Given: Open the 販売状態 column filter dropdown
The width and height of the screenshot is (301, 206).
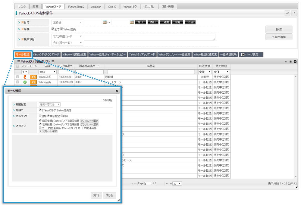Looking at the screenshot, I should click(221, 72).
